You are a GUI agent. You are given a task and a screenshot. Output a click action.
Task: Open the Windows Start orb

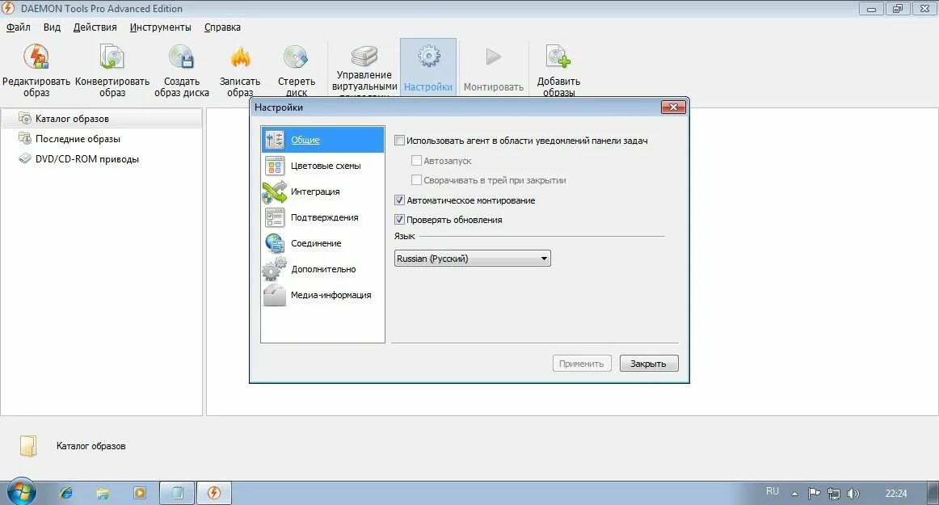pos(21,492)
